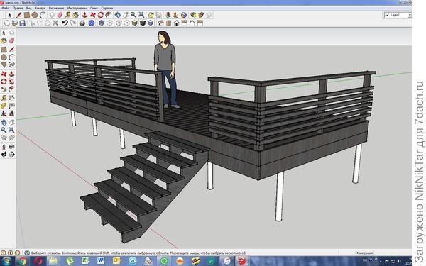Switch to Shaded face style

(134, 23)
